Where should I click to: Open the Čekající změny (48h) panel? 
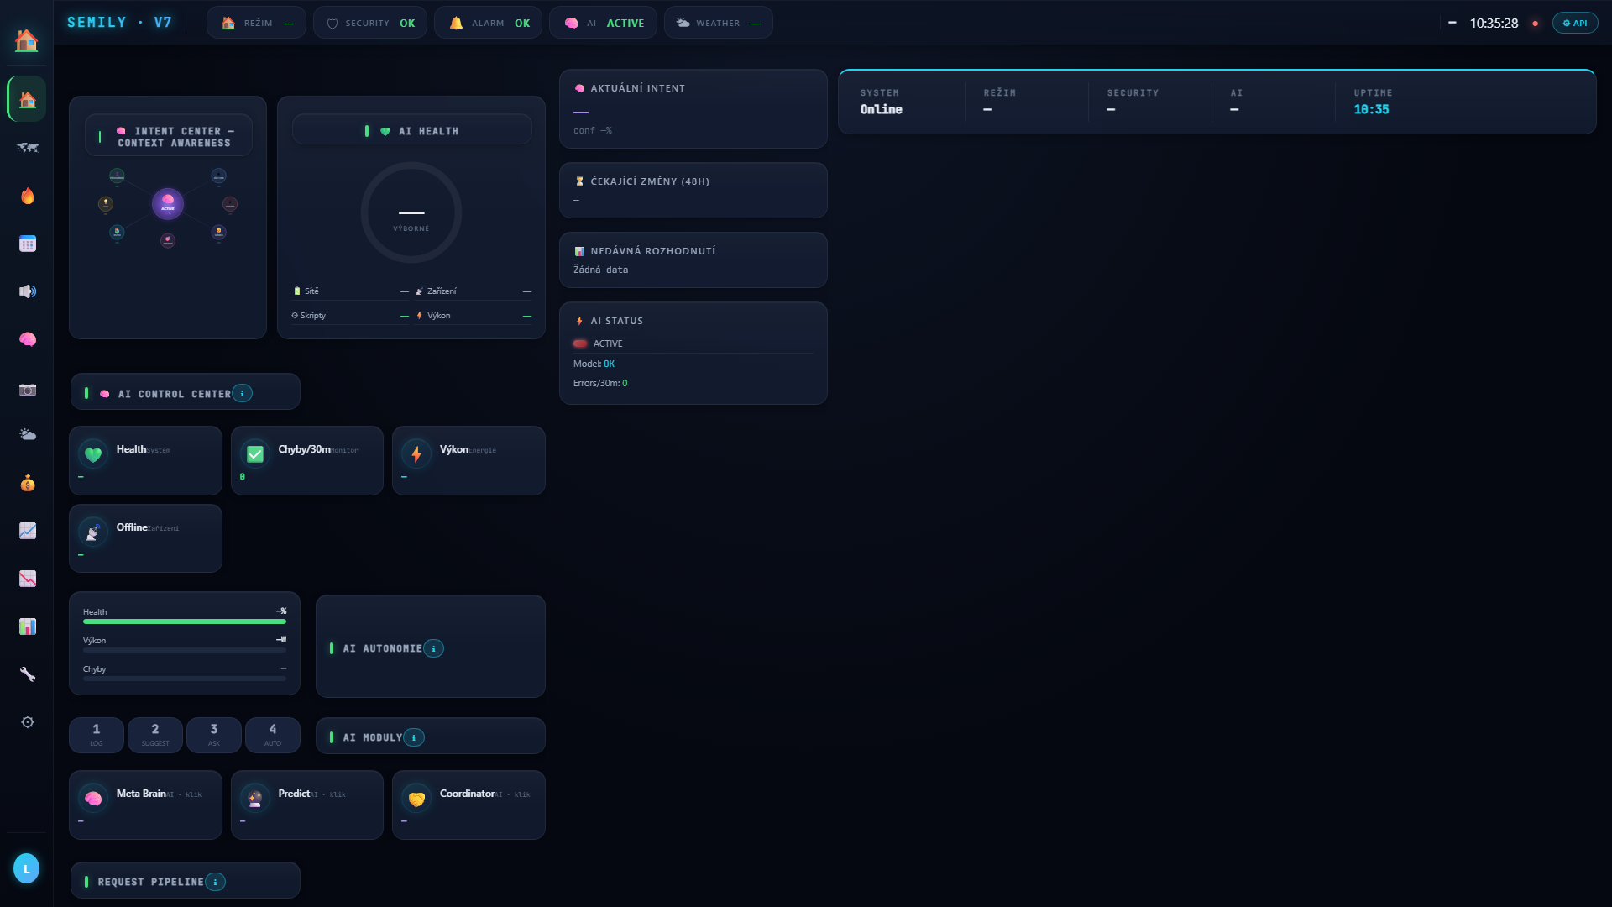[x=693, y=191]
